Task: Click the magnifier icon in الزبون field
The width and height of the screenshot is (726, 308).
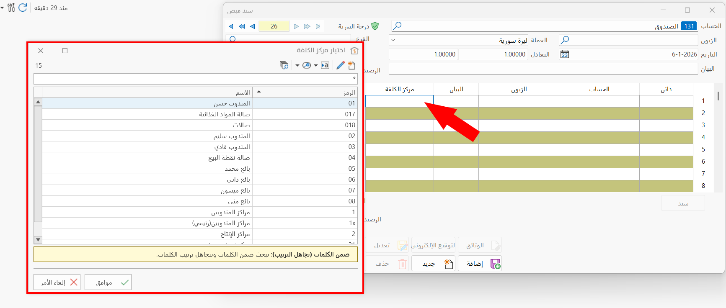Action: 565,40
